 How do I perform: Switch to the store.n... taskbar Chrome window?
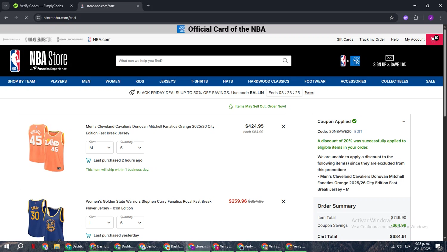coord(198,246)
